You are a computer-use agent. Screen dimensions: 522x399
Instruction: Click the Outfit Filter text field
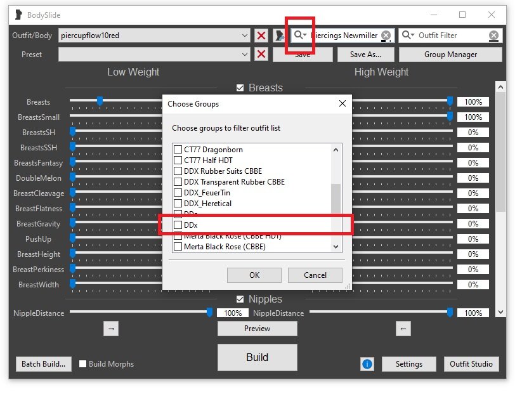point(452,36)
